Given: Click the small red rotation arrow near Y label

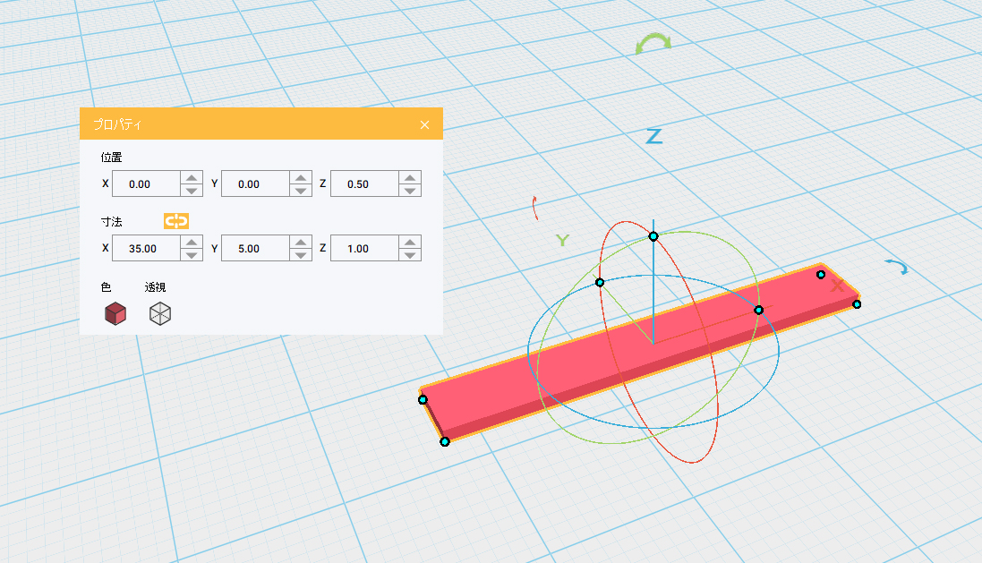Looking at the screenshot, I should tap(535, 208).
